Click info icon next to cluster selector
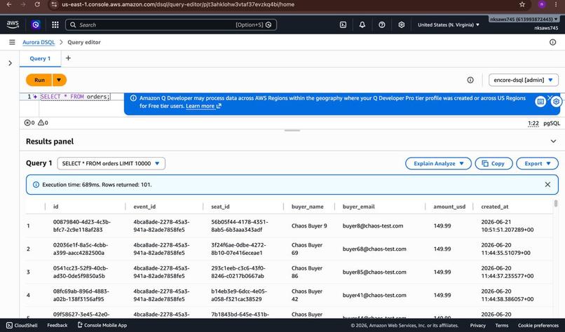565x332 pixels. coord(470,80)
